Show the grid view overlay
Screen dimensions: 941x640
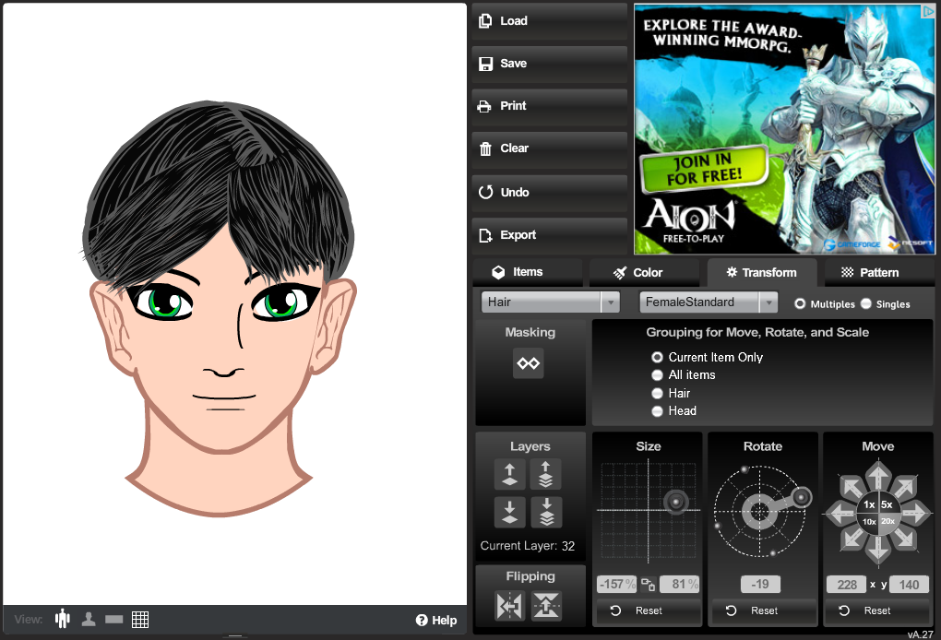coord(140,619)
